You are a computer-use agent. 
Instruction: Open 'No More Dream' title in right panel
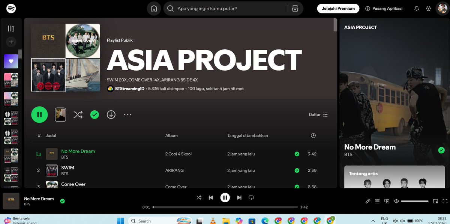tap(370, 147)
